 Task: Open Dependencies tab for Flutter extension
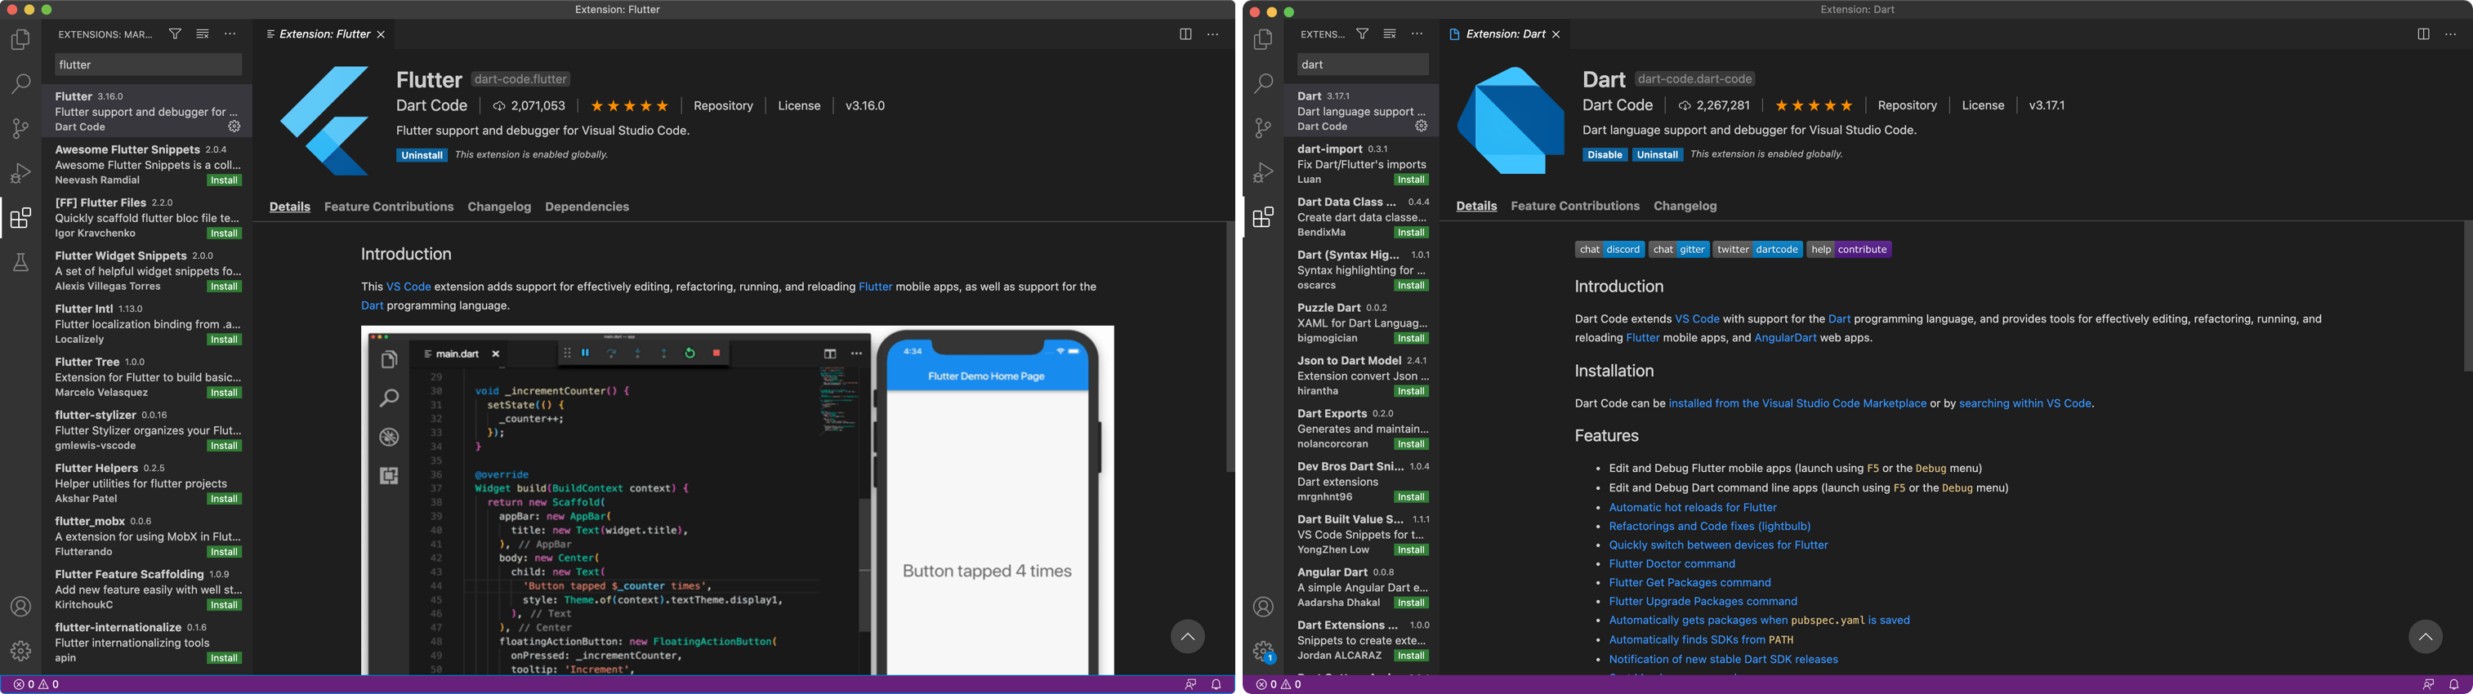click(x=587, y=207)
